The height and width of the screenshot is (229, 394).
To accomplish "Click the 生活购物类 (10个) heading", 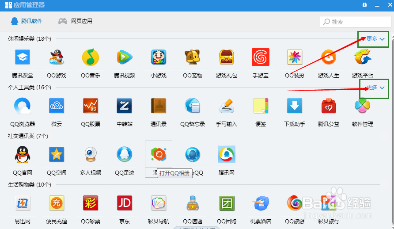I will [x=30, y=185].
